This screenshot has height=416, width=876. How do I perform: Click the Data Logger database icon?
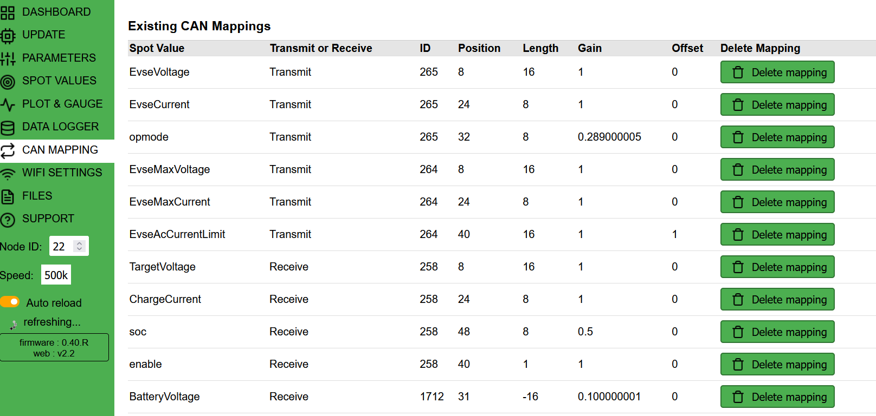(8, 128)
